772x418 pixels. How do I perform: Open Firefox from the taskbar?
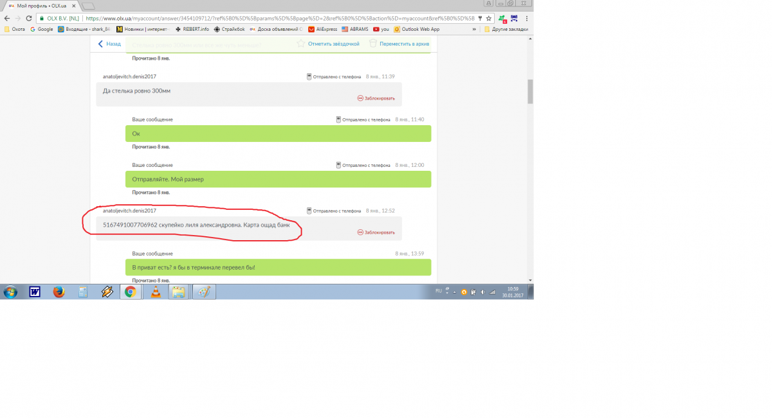[x=59, y=292]
